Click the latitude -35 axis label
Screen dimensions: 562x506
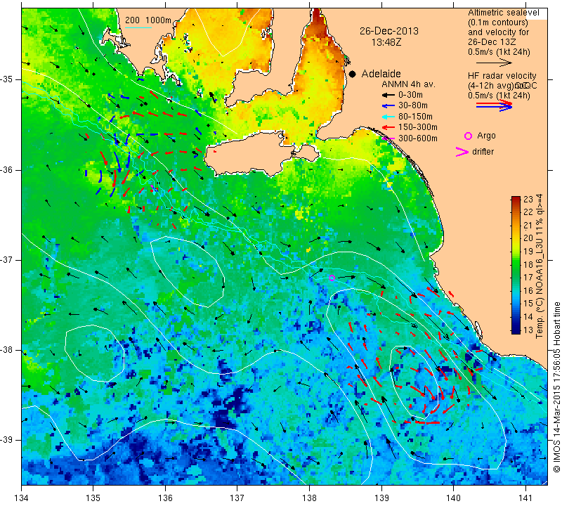[x=6, y=79]
